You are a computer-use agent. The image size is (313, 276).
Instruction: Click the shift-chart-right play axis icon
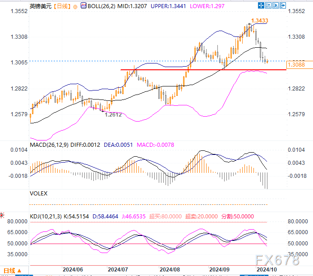click(275, 5)
